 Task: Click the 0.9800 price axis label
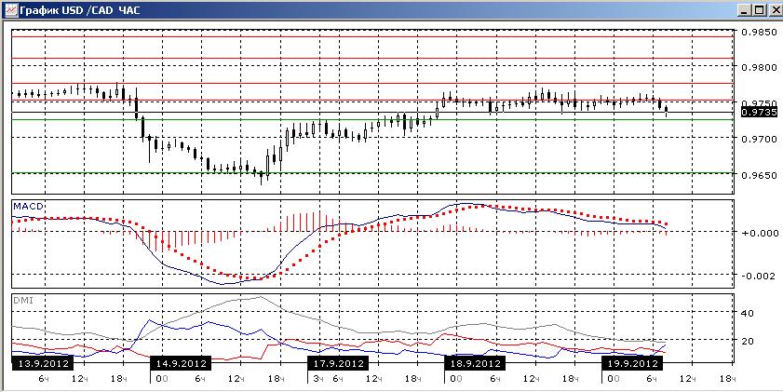click(x=759, y=67)
